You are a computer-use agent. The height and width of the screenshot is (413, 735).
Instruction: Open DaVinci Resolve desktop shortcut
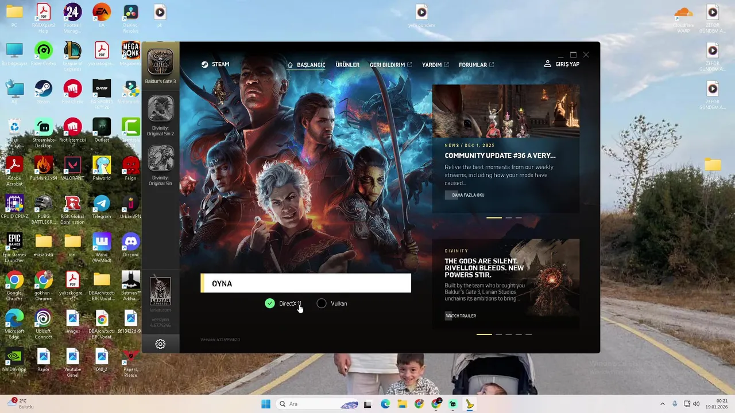pos(130,18)
